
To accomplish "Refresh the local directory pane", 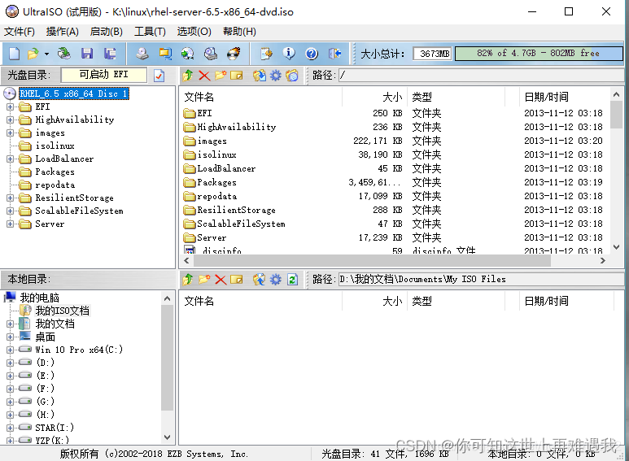I will 292,280.
